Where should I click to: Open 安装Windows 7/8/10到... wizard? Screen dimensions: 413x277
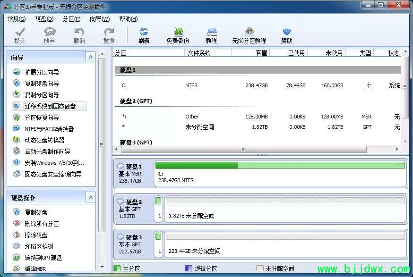pyautogui.click(x=49, y=163)
